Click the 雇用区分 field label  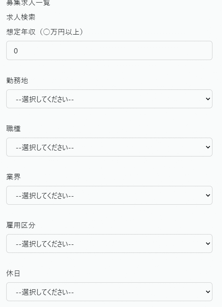pyautogui.click(x=21, y=225)
